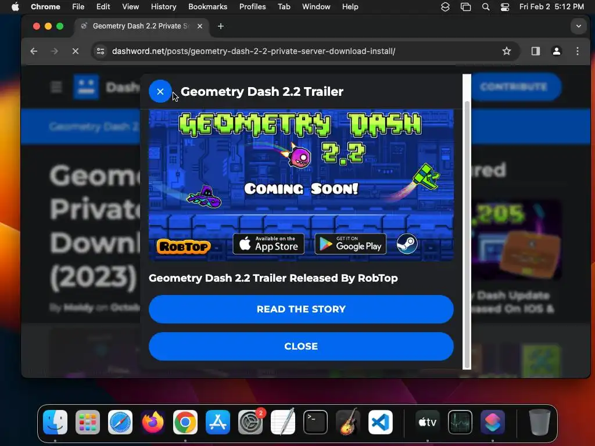Open System Settings from the Dock
The width and height of the screenshot is (595, 446).
[x=250, y=422]
